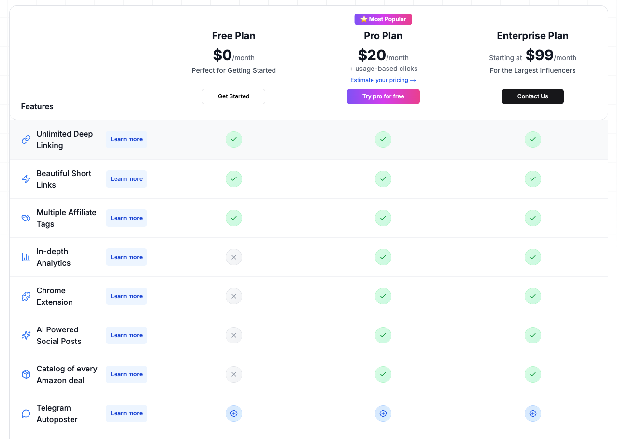Click the Pro Plan plus icon for Telegram Autoposter
Screen dimensions: 617x439
point(383,413)
